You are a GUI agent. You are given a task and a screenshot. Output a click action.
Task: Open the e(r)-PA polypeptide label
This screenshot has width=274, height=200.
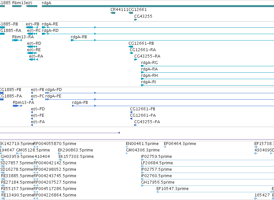(38, 122)
